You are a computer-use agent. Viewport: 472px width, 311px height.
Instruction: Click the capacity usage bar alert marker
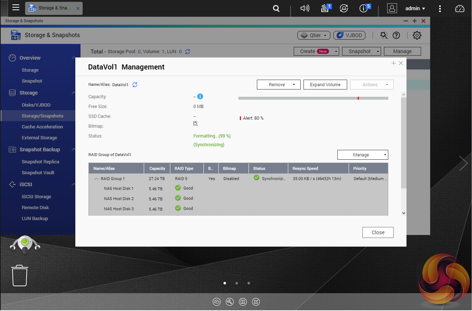point(358,98)
